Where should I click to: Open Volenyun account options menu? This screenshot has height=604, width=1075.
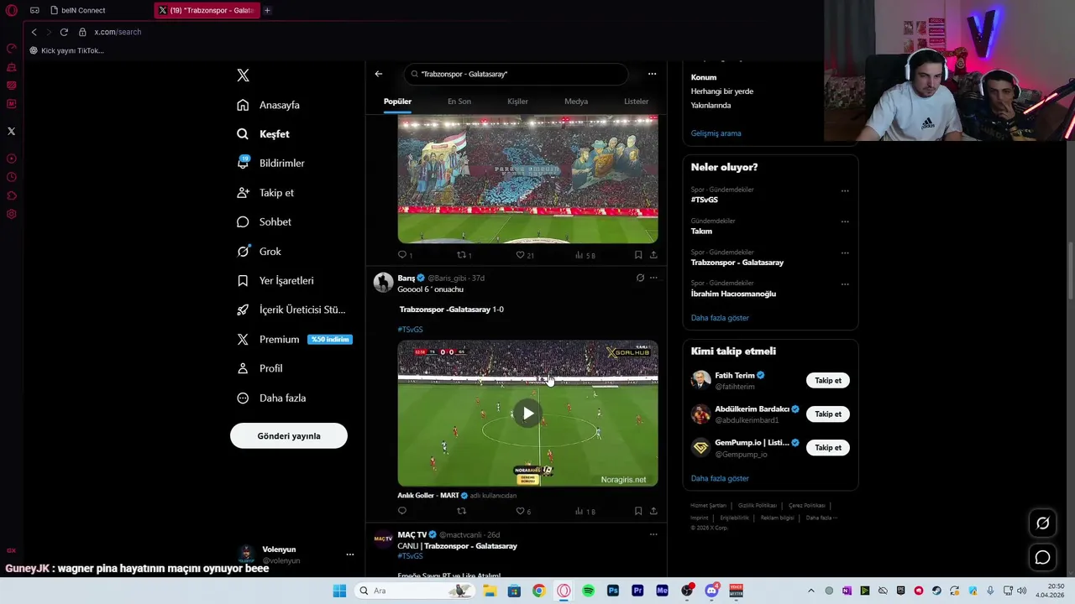(350, 555)
